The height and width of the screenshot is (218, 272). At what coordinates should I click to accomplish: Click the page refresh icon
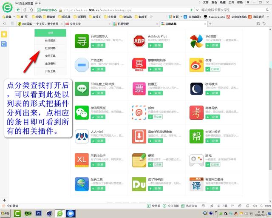point(25,10)
